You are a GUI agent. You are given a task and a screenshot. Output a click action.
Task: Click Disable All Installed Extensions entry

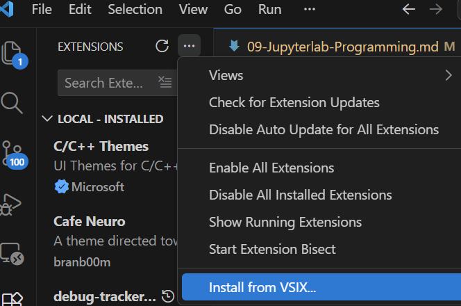[300, 195]
